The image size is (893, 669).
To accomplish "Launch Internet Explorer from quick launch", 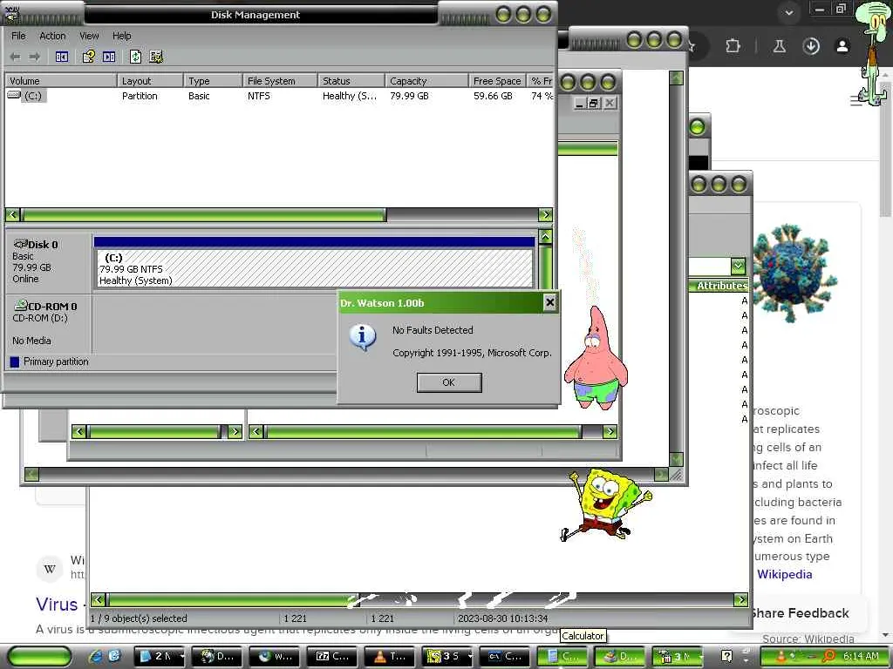I will 95,656.
